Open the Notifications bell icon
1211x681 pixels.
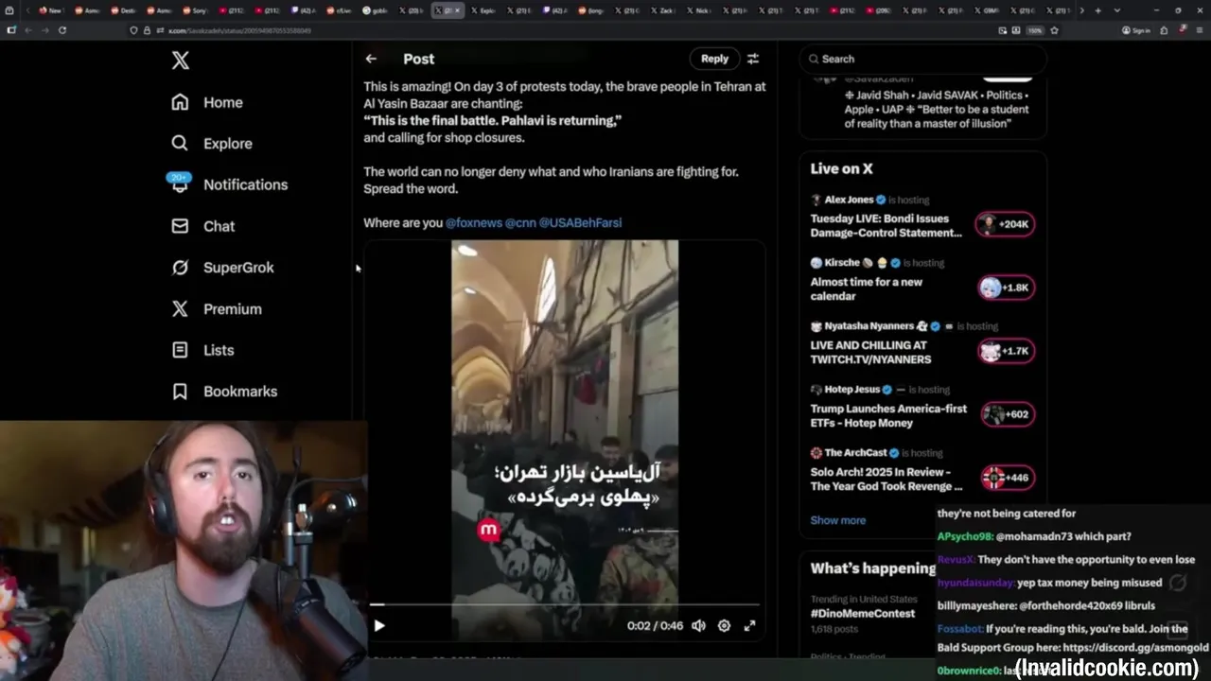pos(180,184)
